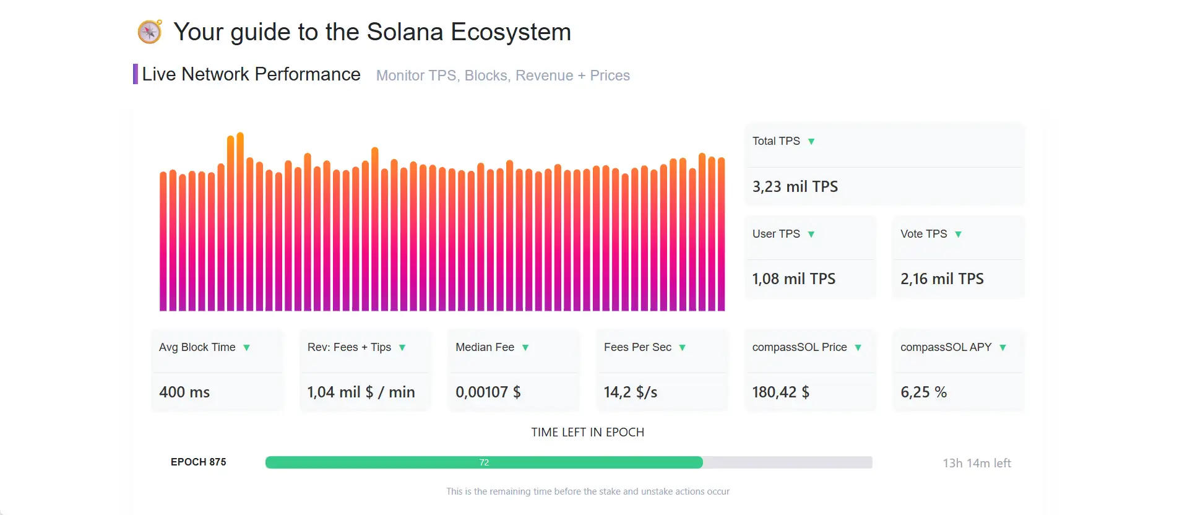Image resolution: width=1177 pixels, height=515 pixels.
Task: Click the green arrow beside Vote TPS
Action: coord(959,235)
